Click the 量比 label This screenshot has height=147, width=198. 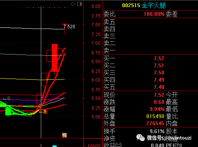(x=172, y=116)
